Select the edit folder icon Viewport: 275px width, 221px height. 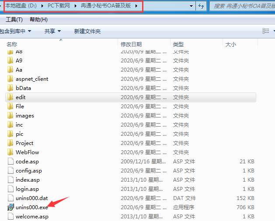(x=10, y=97)
